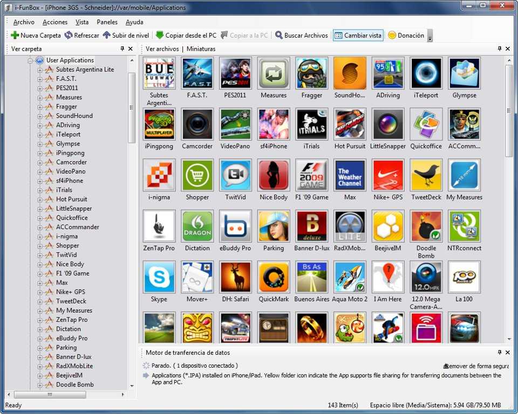The height and width of the screenshot is (414, 518).
Task: Select the Dragon Dictation app icon
Action: pos(197,226)
